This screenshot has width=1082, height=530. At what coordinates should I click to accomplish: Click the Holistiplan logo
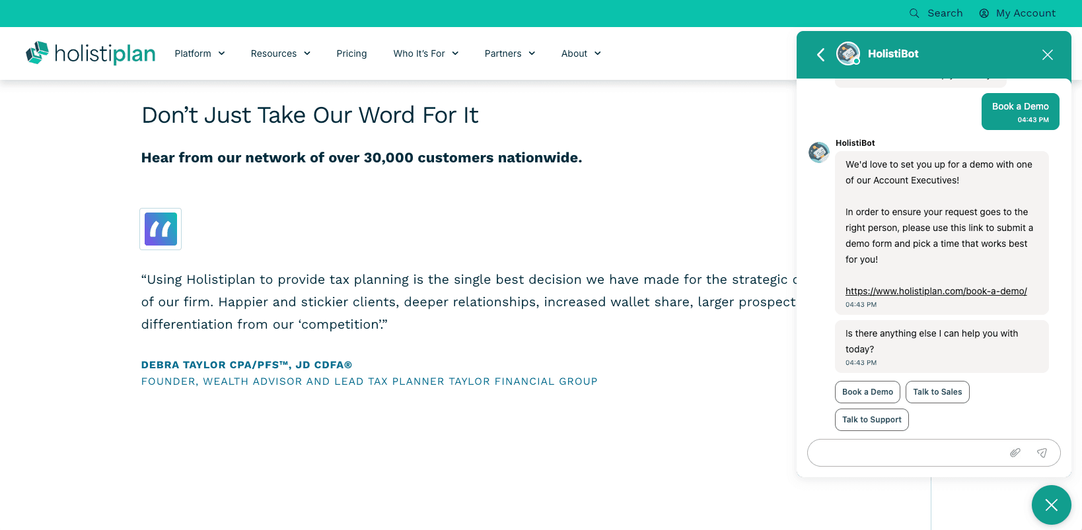coord(90,53)
